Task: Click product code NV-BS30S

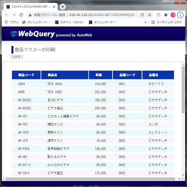Action: (x=24, y=100)
